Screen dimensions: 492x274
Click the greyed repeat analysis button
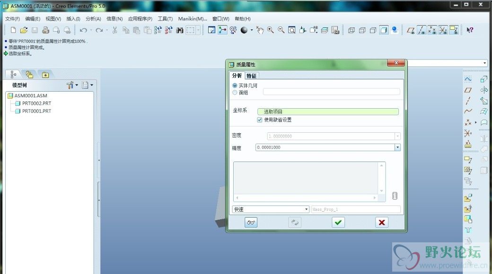(x=295, y=223)
